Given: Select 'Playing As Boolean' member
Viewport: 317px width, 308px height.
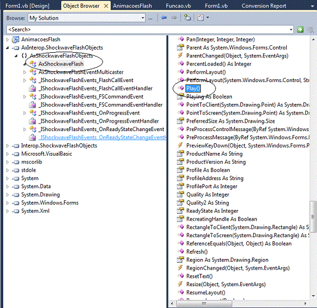Looking at the screenshot, I should [x=209, y=96].
